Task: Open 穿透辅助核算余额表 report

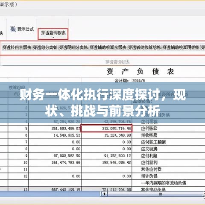Action: (108, 47)
